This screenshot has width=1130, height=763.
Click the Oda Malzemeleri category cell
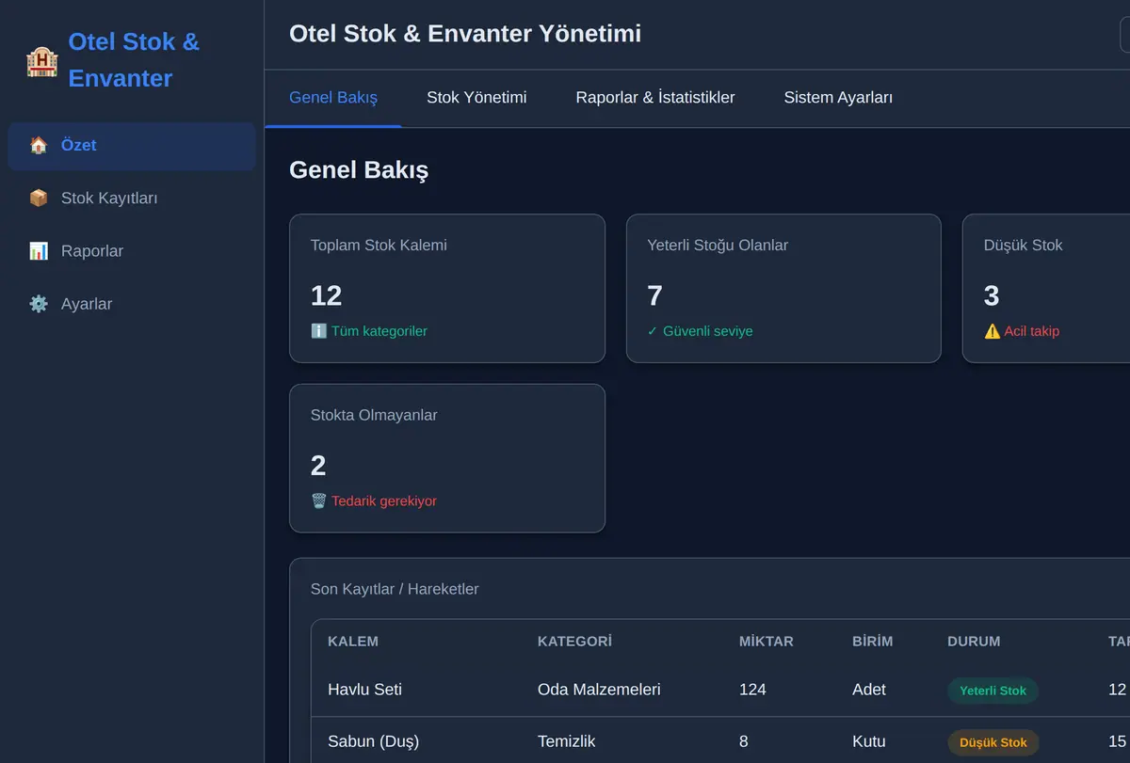coord(599,690)
